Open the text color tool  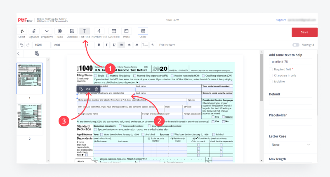click(x=145, y=45)
